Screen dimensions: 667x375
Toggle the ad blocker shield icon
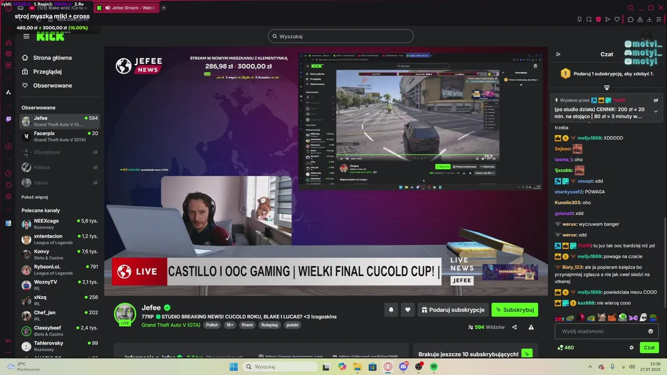[x=598, y=19]
